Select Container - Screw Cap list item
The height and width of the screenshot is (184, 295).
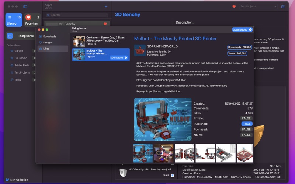(x=101, y=41)
